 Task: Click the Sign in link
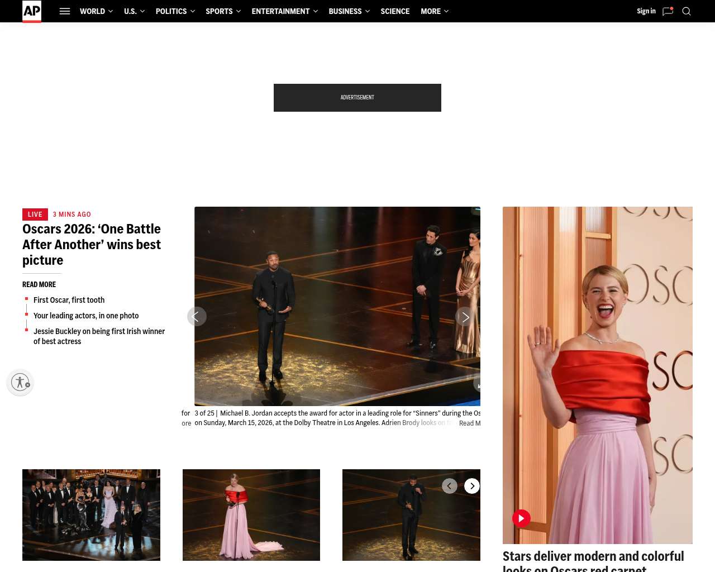click(646, 11)
